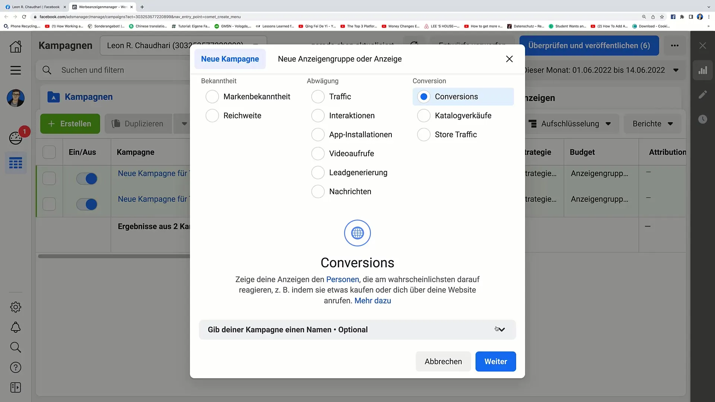Open the bar chart icon in right panel

coord(703,70)
